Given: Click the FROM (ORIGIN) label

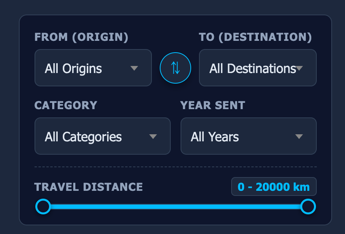Looking at the screenshot, I should [x=81, y=37].
